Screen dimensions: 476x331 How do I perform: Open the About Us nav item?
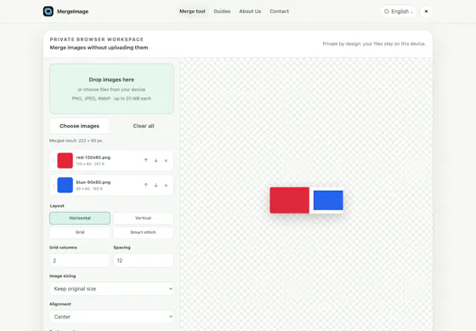(x=250, y=11)
